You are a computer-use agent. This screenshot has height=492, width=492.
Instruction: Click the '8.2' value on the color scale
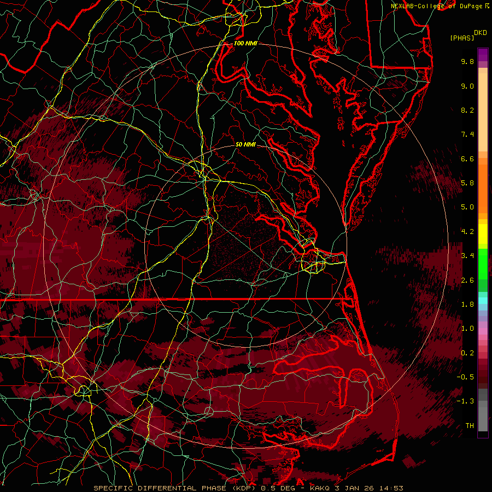pos(467,110)
